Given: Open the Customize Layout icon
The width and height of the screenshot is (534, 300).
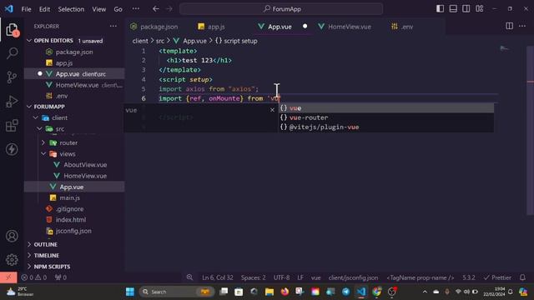Looking at the screenshot, I should (x=480, y=9).
